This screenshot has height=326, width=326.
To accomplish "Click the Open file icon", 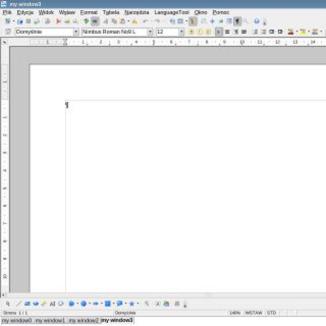I will 20,21.
